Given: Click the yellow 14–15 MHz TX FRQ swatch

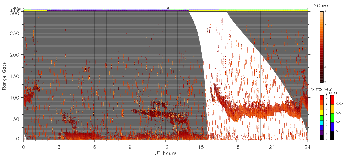Looking at the screenshot, I should (x=321, y=112).
